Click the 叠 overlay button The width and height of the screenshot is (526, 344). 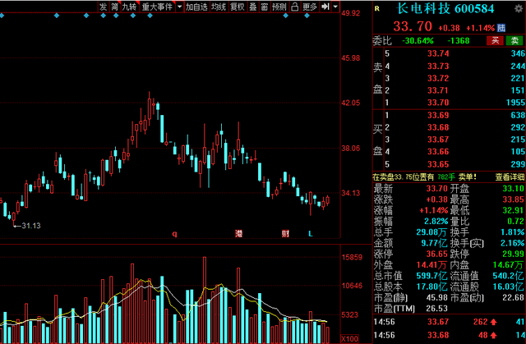(x=253, y=7)
